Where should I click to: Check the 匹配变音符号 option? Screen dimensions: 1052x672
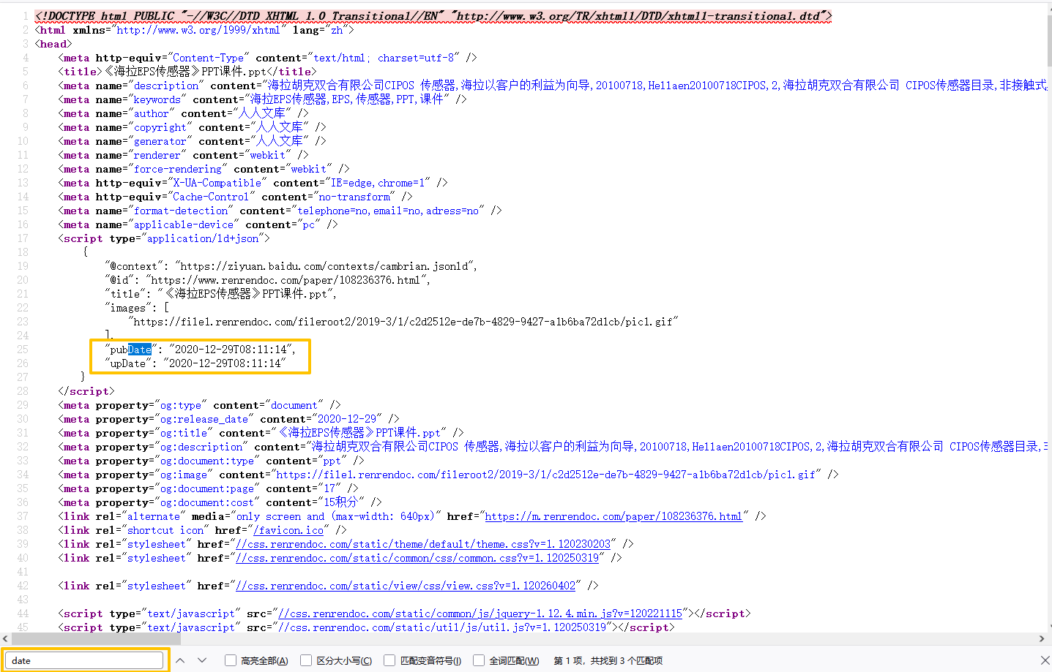(x=389, y=660)
